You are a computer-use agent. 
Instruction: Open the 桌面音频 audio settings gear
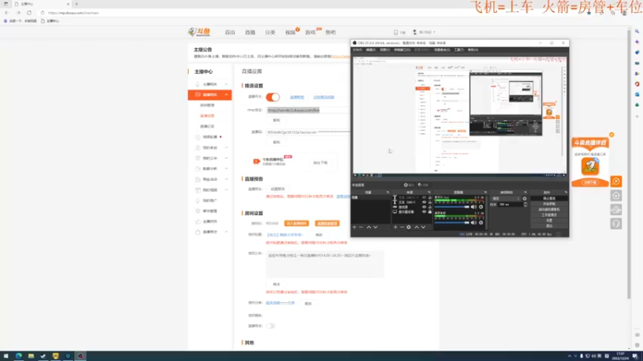[x=481, y=223]
